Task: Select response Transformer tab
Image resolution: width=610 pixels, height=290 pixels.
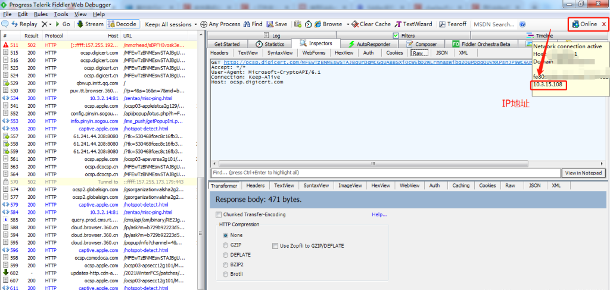Action: 224,186
